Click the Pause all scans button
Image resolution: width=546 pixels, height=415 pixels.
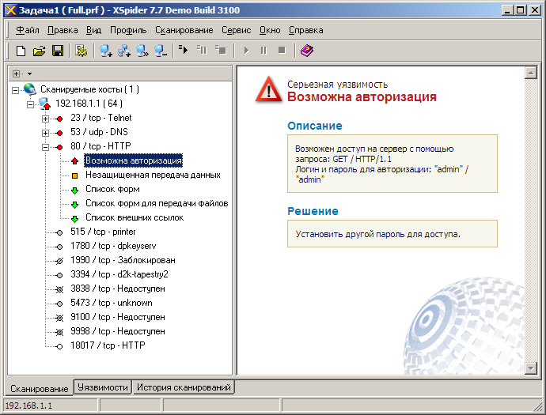[x=264, y=51]
